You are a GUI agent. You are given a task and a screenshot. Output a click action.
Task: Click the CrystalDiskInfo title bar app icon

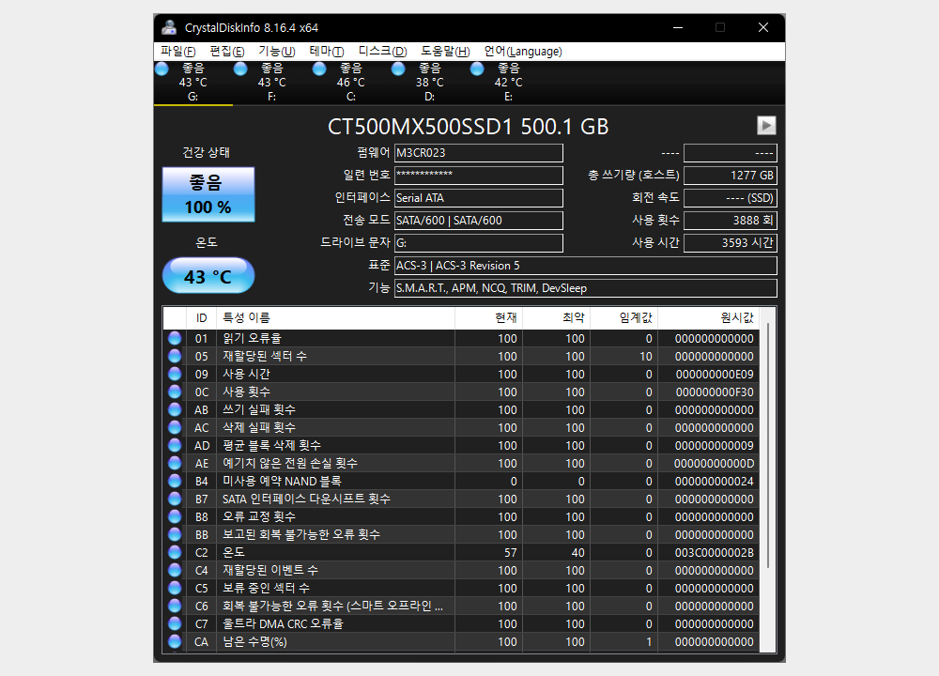pos(169,27)
